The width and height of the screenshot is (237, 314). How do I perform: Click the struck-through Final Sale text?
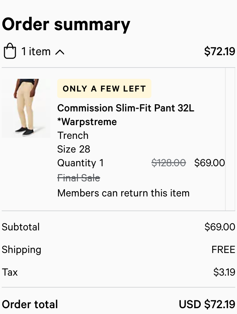click(79, 178)
